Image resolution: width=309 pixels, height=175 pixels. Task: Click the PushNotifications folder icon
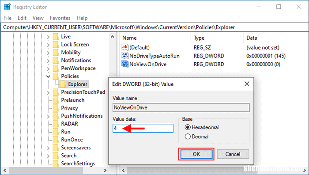pyautogui.click(x=56, y=116)
